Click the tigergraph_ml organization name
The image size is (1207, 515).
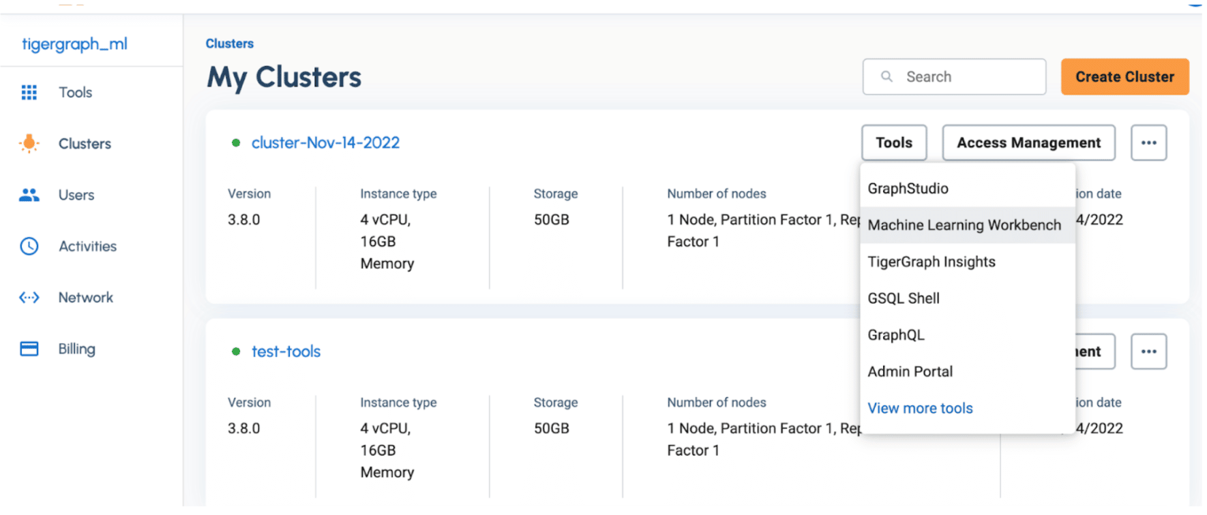74,44
